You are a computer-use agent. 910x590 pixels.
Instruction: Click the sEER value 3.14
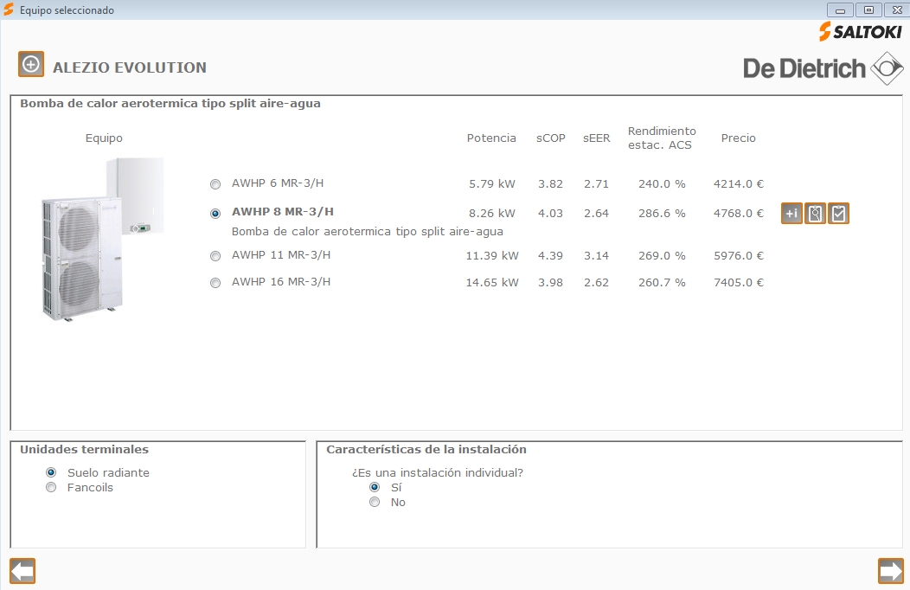coord(596,256)
